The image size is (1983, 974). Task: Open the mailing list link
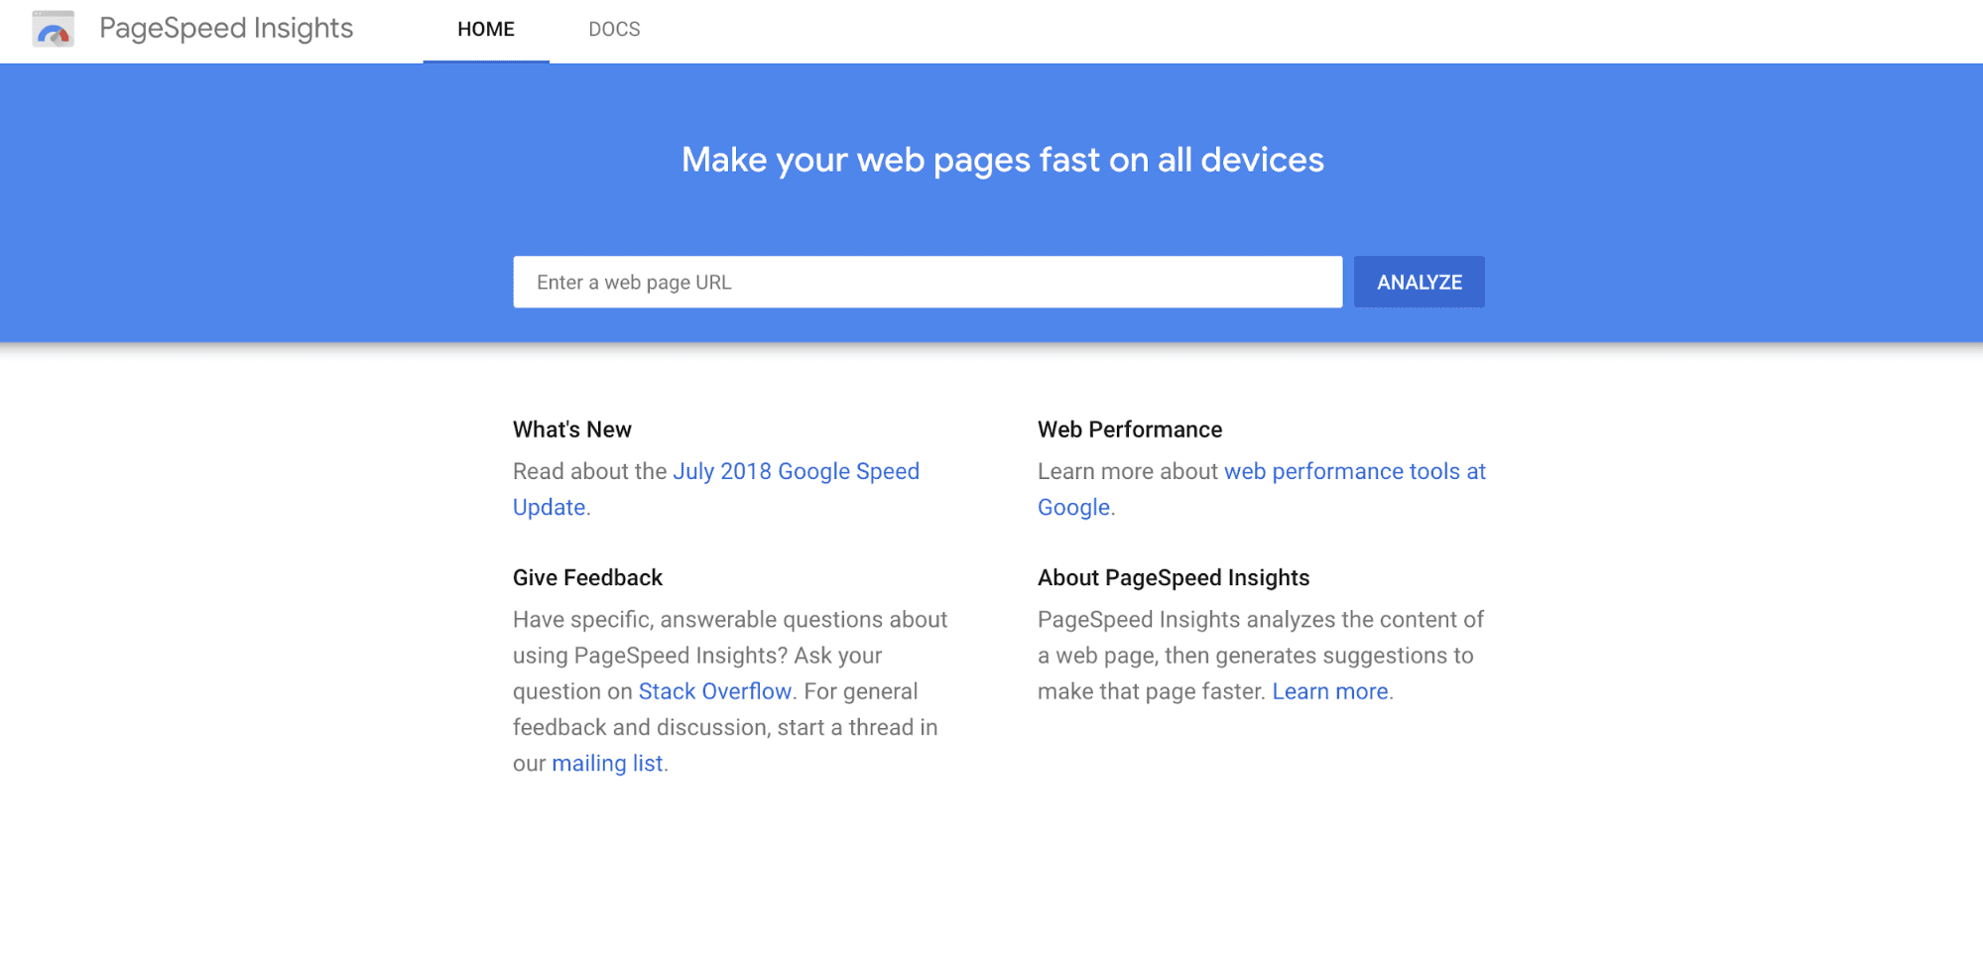(607, 764)
